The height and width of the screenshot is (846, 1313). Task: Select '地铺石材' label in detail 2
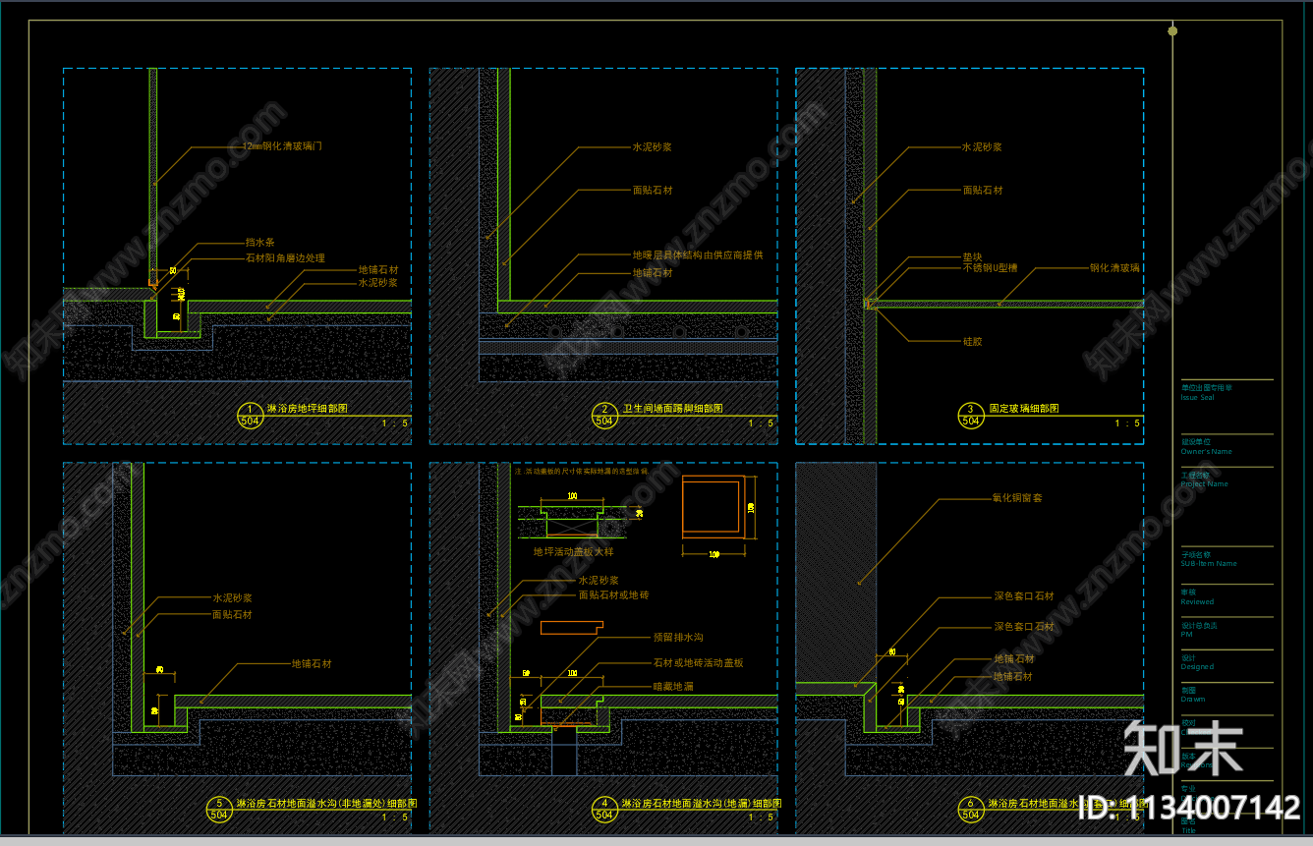652,273
